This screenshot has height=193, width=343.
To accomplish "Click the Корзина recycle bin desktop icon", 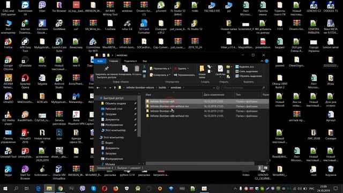I will [331, 171].
